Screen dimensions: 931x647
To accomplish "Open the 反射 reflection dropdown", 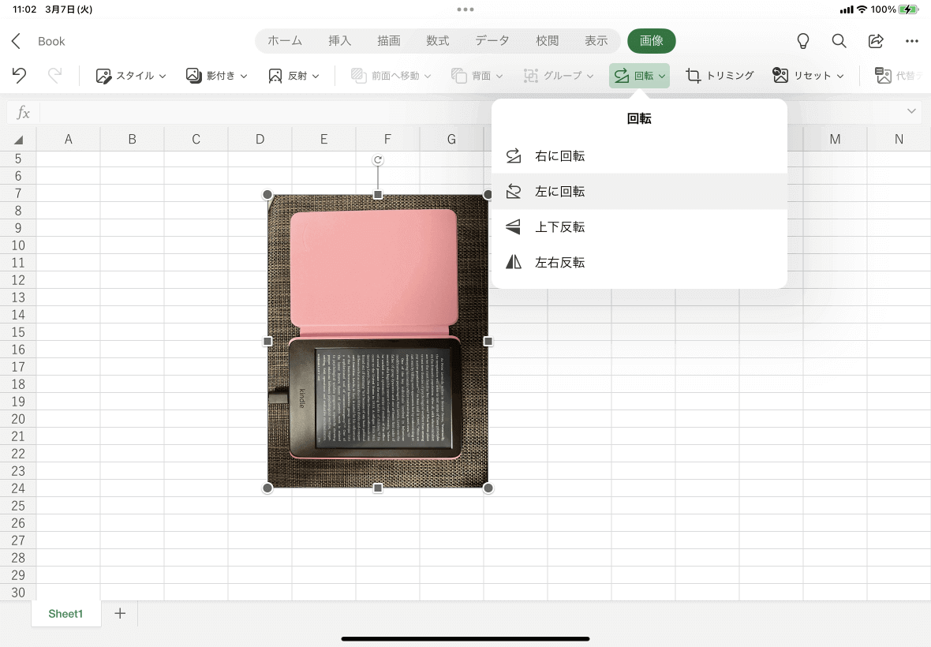I will [x=294, y=76].
